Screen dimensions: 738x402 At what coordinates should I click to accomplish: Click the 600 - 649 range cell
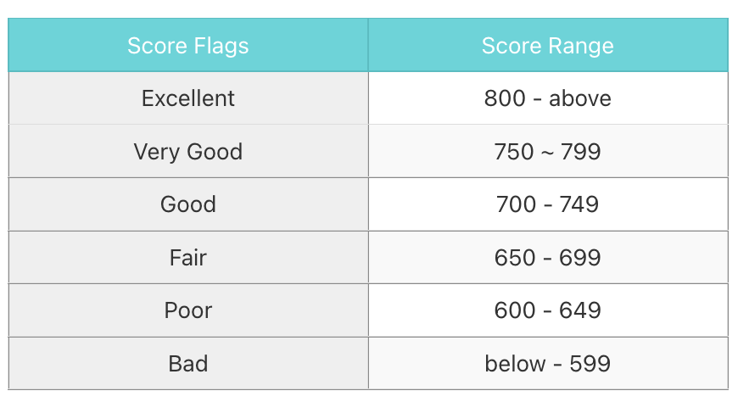pyautogui.click(x=548, y=310)
